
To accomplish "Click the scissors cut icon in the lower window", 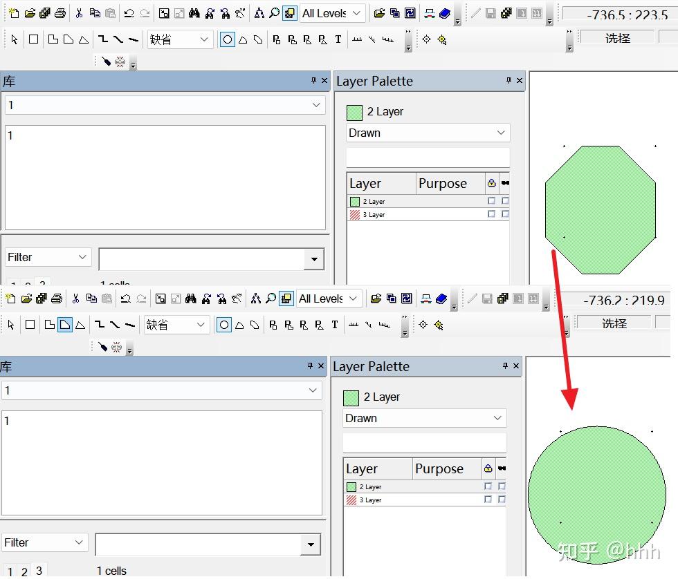I will point(75,298).
